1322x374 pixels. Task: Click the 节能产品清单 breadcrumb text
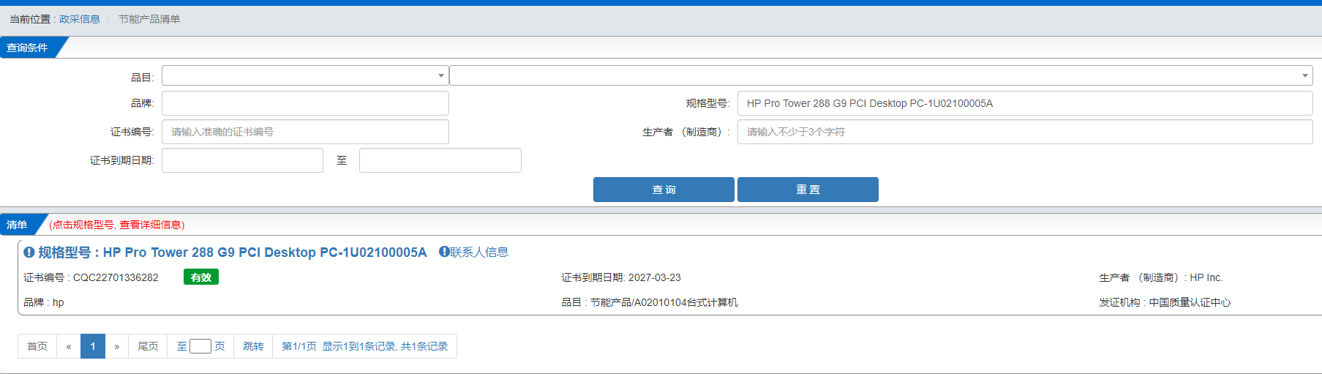[149, 19]
